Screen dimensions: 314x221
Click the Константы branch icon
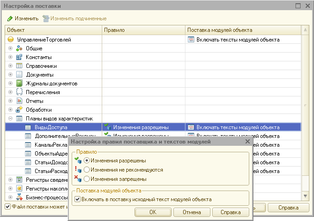tap(19, 57)
